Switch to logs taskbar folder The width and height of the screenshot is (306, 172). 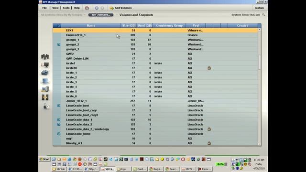coord(123,169)
